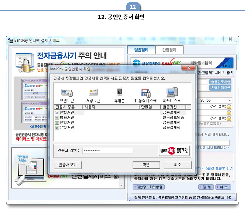Click the 은행상태확인 button
245x210 pixels.
tap(220, 88)
